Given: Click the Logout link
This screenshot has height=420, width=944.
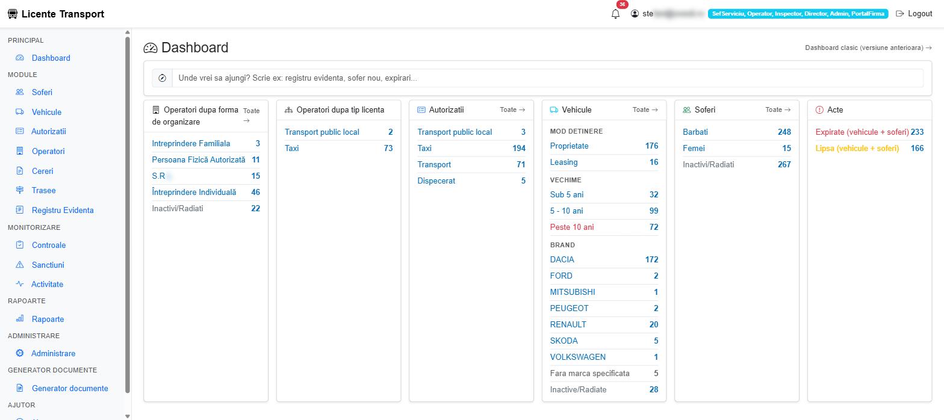Looking at the screenshot, I should (914, 14).
